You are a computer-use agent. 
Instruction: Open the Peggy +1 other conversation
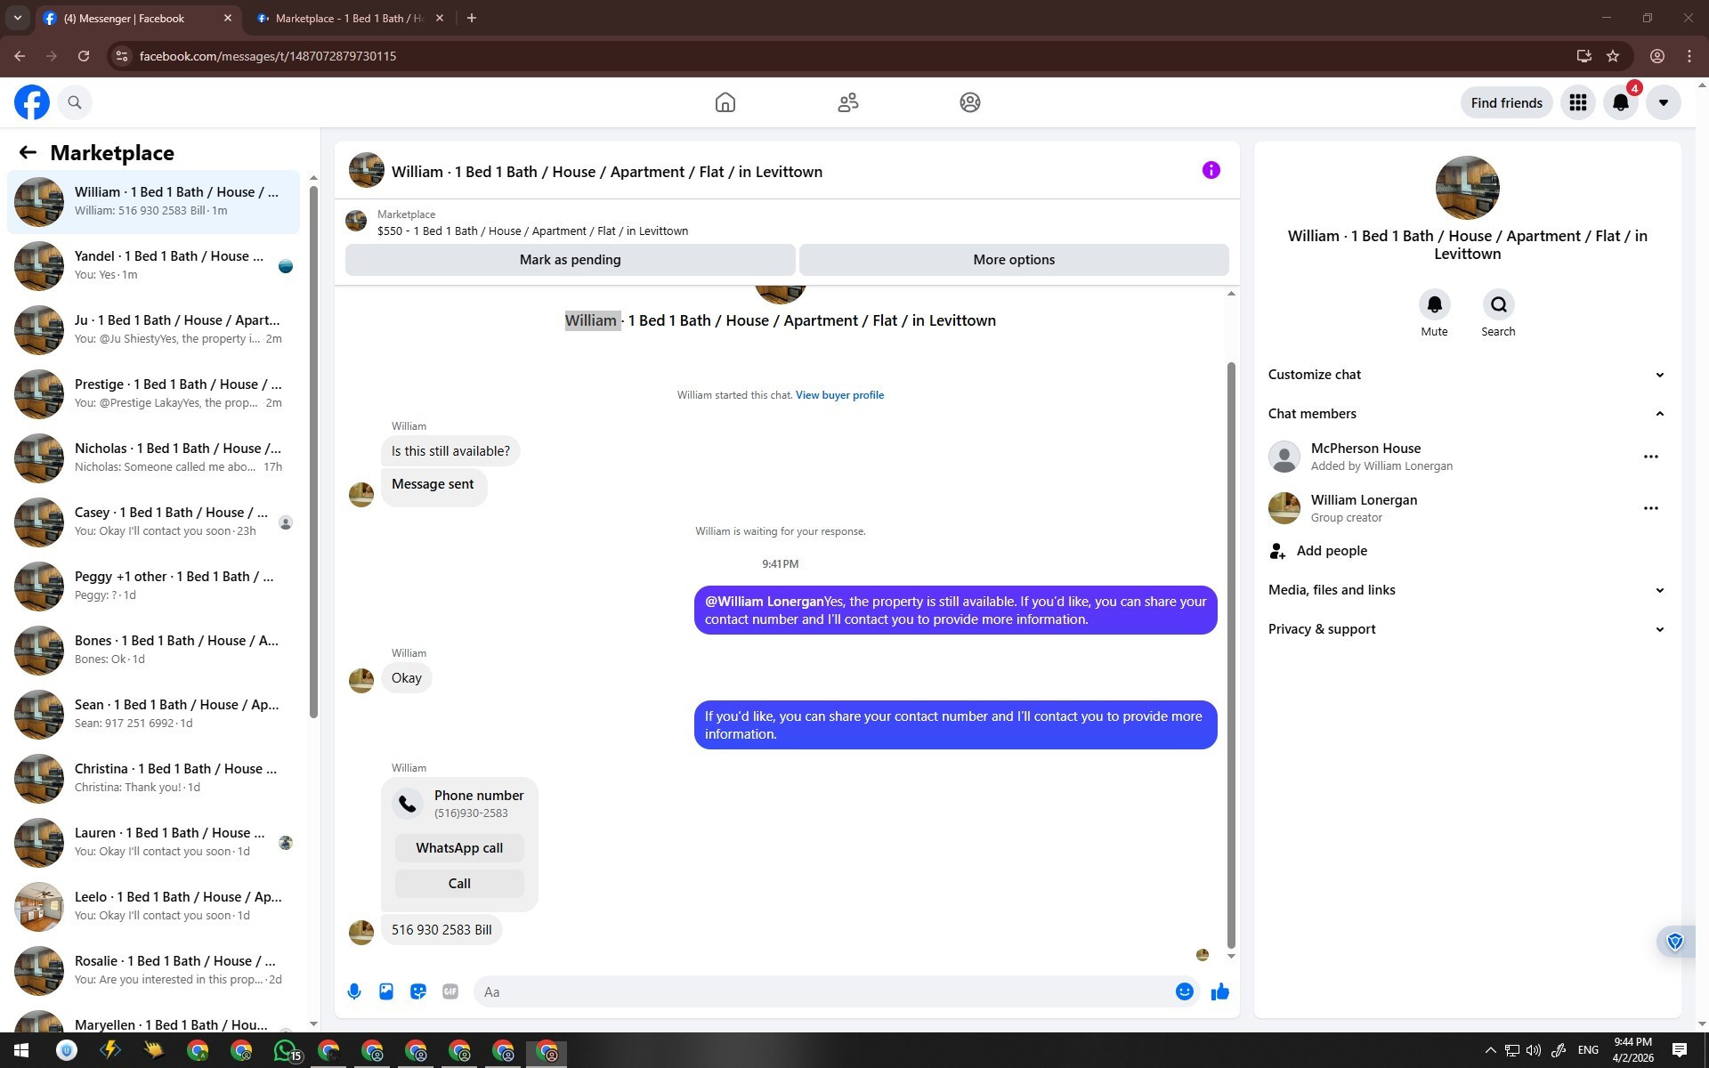click(154, 586)
